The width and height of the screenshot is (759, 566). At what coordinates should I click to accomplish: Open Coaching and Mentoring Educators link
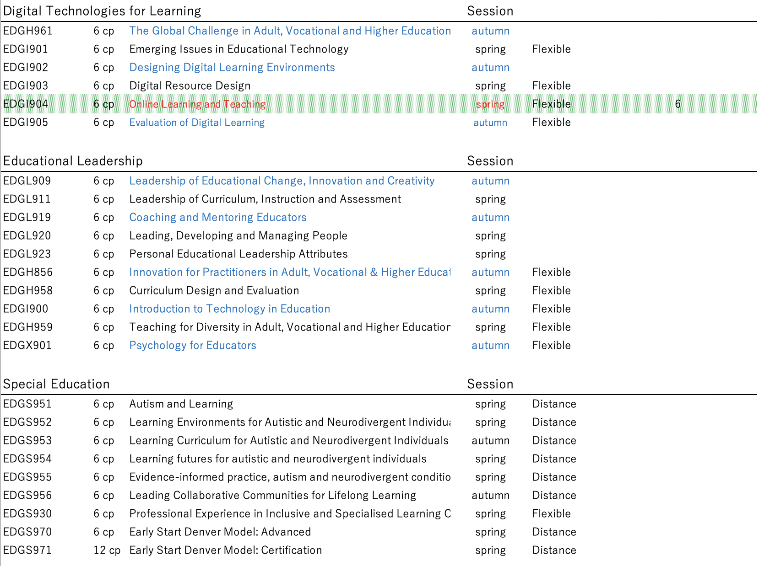(x=218, y=217)
